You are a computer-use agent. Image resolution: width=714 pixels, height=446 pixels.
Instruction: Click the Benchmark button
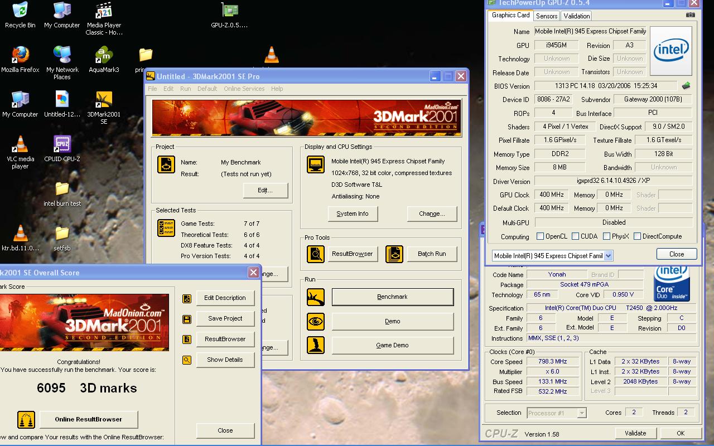coord(393,297)
